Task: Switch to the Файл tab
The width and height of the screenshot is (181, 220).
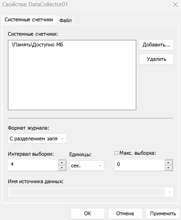Action: pos(65,20)
